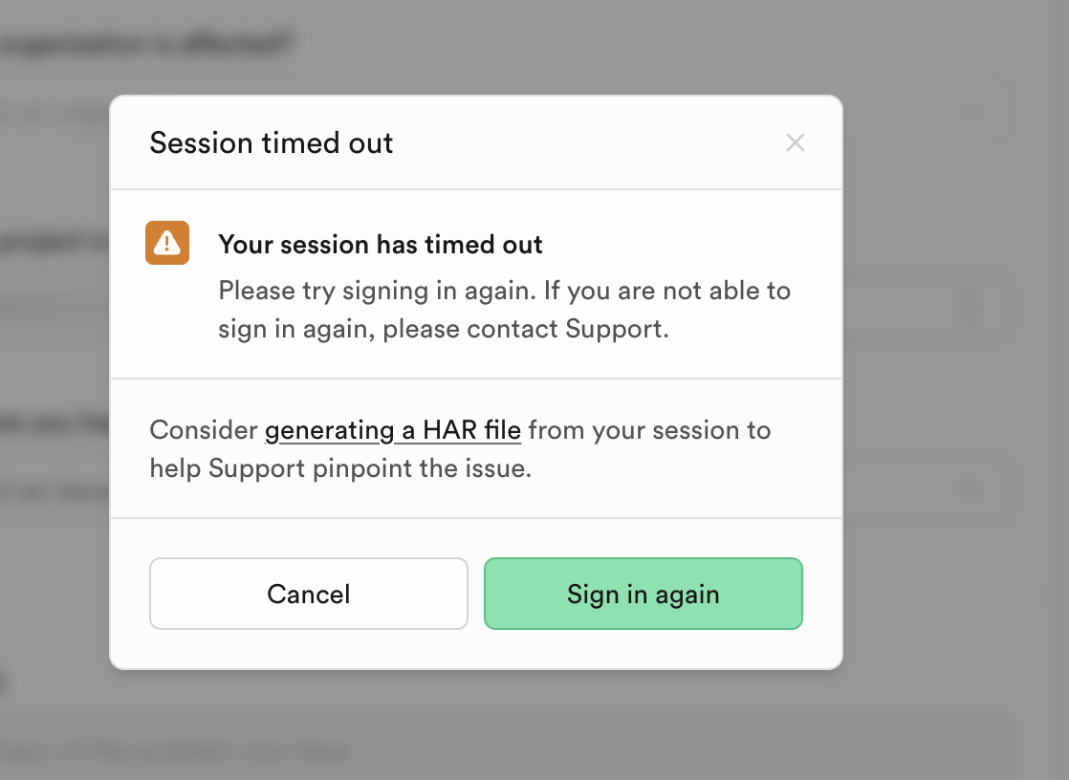Close the Session timed out dialog
Screen dimensions: 1069x780
click(x=795, y=143)
